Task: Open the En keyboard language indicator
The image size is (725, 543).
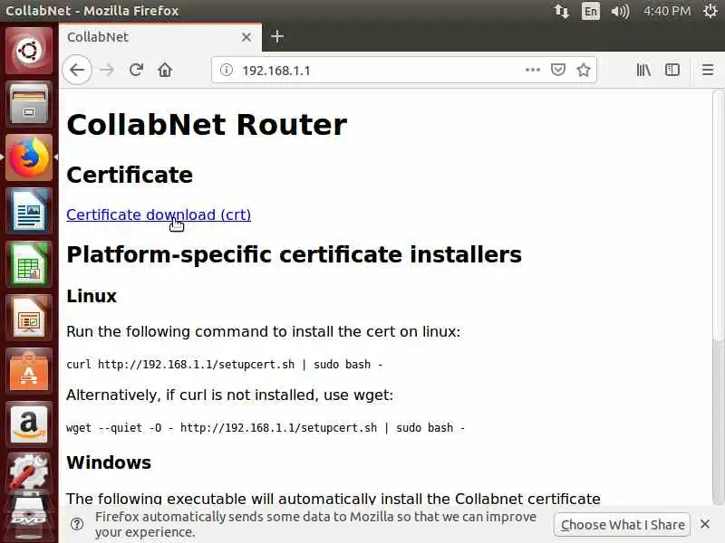Action: pyautogui.click(x=591, y=11)
